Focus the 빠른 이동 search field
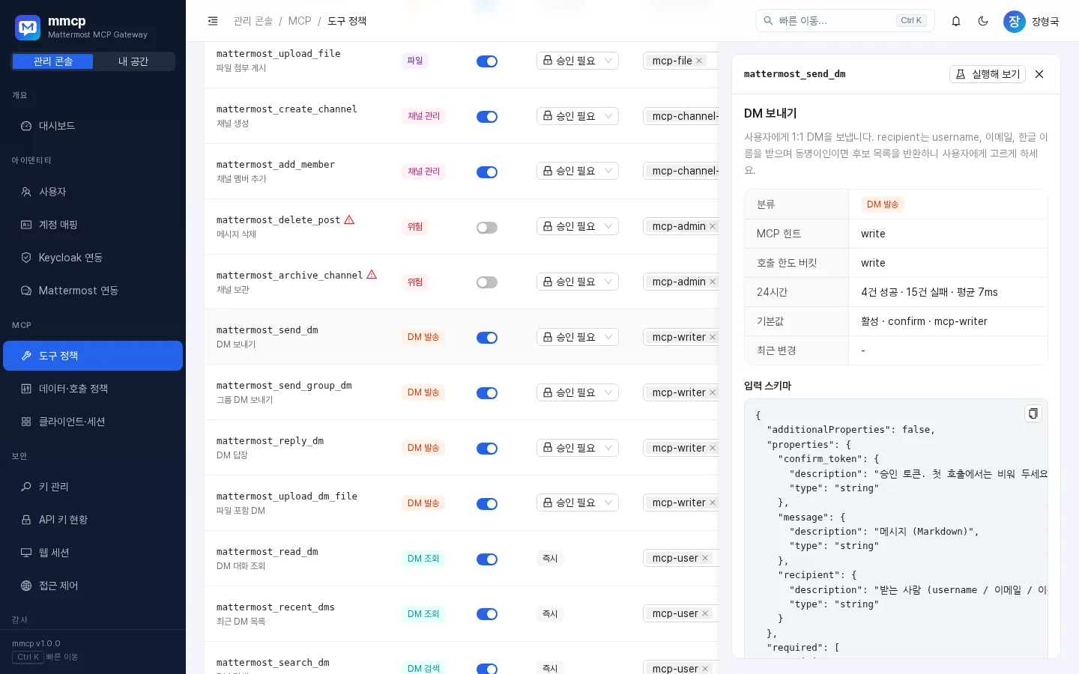1079x674 pixels. click(845, 21)
